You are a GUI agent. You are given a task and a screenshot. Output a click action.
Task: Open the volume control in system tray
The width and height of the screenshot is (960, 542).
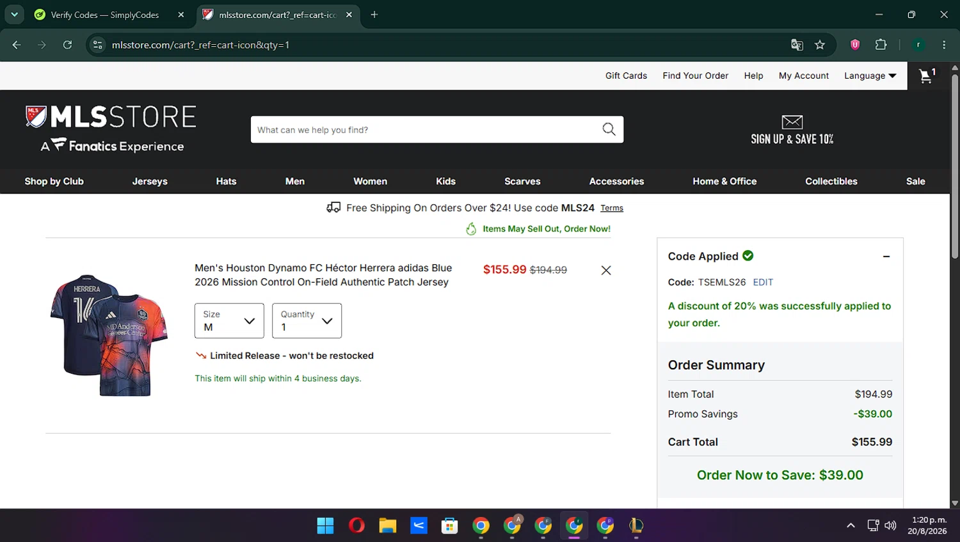[890, 525]
